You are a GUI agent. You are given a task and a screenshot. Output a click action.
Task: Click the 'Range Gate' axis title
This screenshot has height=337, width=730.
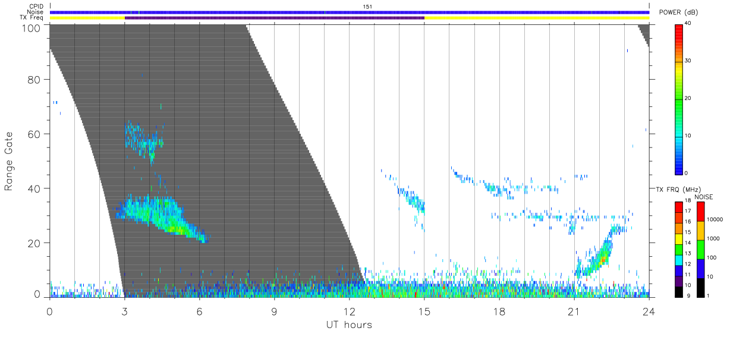(9, 160)
